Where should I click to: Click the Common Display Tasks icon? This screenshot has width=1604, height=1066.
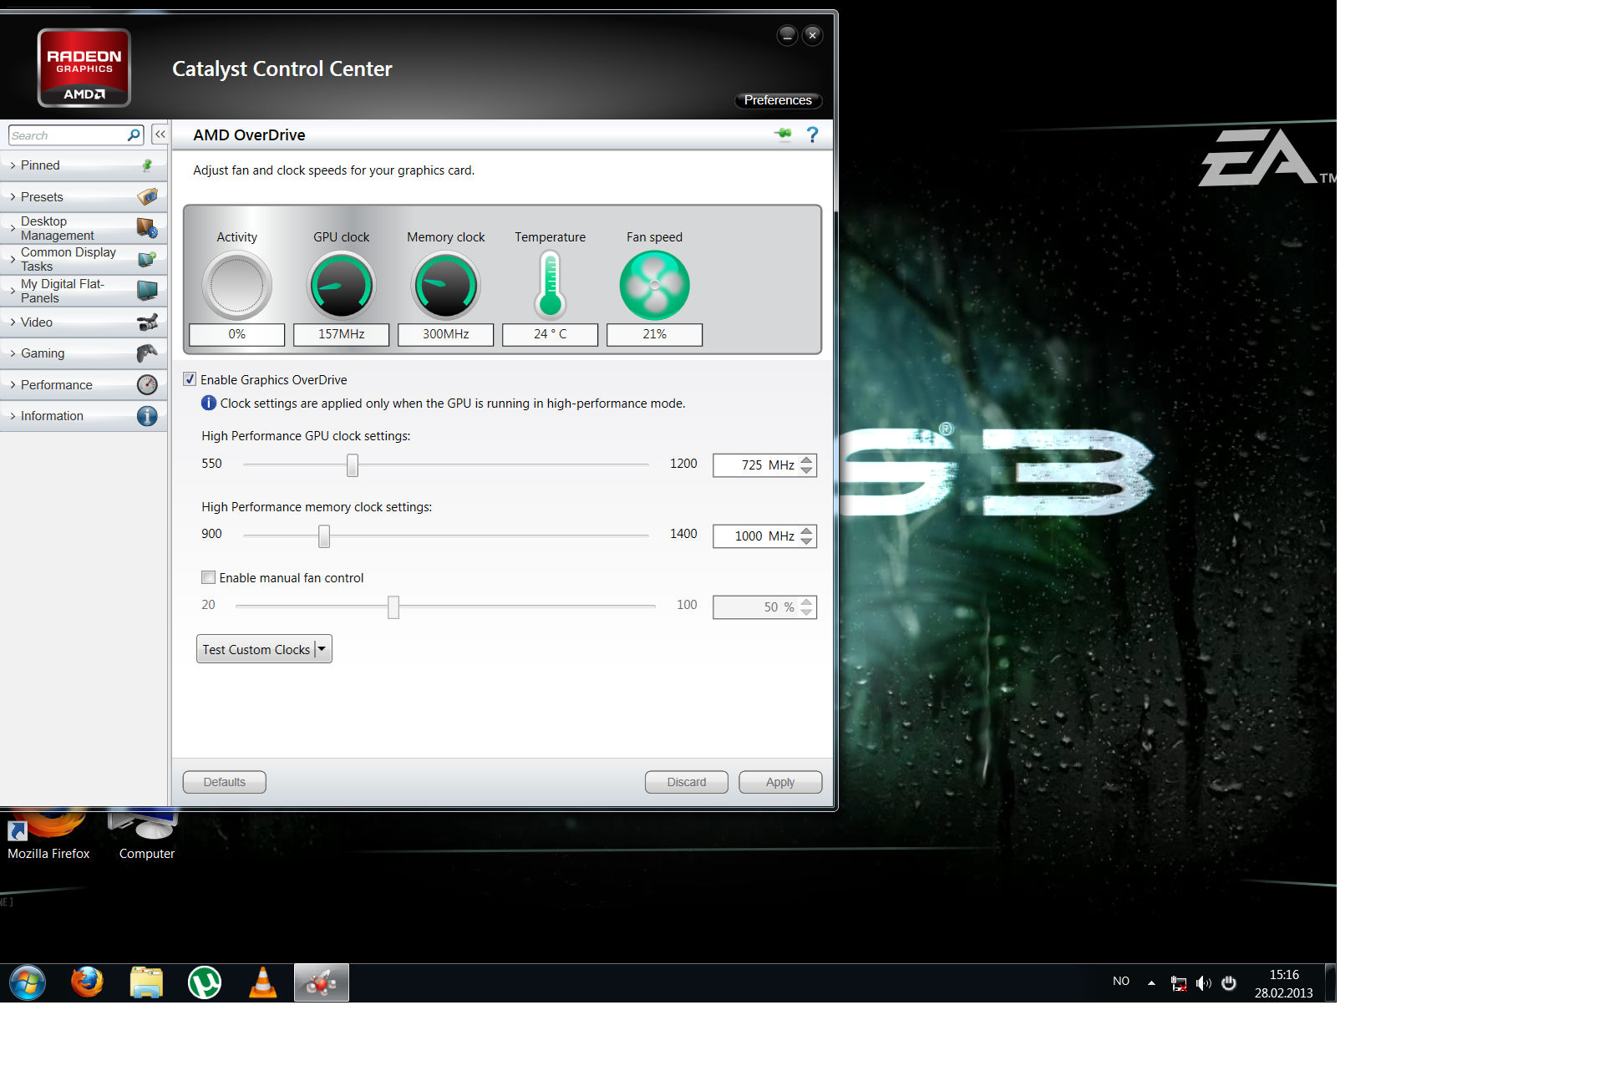click(147, 259)
